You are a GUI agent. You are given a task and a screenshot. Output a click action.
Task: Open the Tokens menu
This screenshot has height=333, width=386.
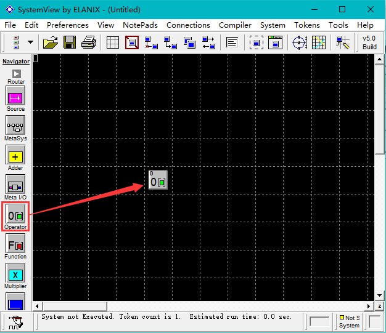click(x=307, y=25)
